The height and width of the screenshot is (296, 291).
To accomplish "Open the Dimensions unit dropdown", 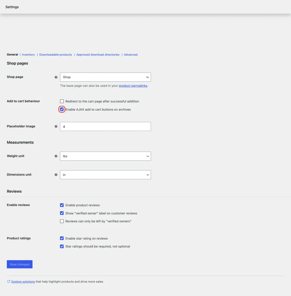I will (x=105, y=175).
